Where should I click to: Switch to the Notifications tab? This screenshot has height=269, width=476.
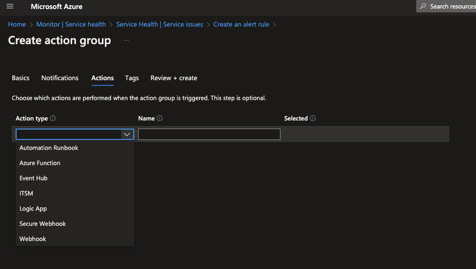(60, 78)
